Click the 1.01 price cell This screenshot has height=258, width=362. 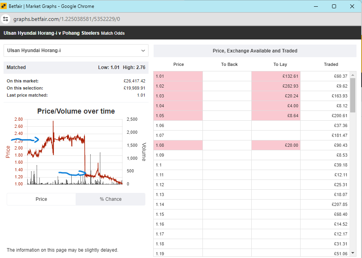click(178, 76)
